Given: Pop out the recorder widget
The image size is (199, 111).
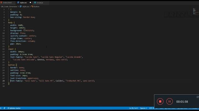Looking at the screenshot, I should pos(198,97).
